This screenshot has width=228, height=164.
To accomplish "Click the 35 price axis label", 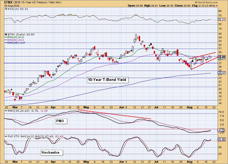I will tap(220, 34).
